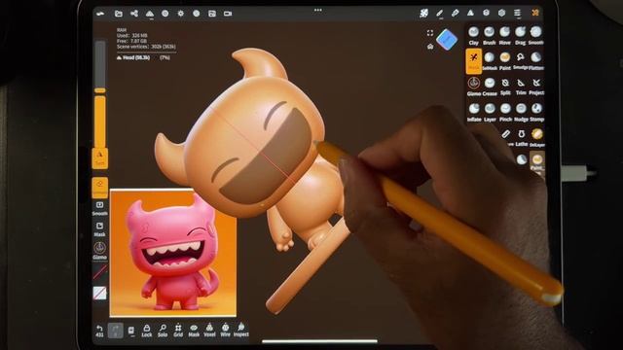Select the Clay brush tool

(474, 35)
